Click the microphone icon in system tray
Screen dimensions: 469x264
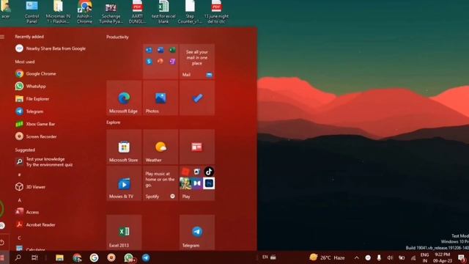[x=379, y=257]
